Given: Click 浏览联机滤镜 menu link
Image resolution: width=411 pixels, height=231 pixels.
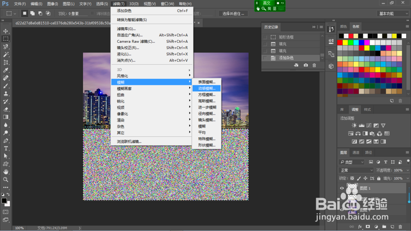Looking at the screenshot, I should click(129, 141).
